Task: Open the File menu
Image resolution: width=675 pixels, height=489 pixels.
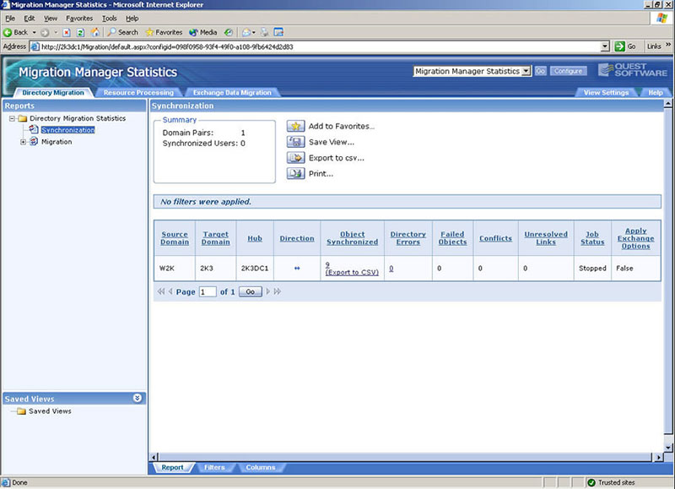Action: point(10,19)
